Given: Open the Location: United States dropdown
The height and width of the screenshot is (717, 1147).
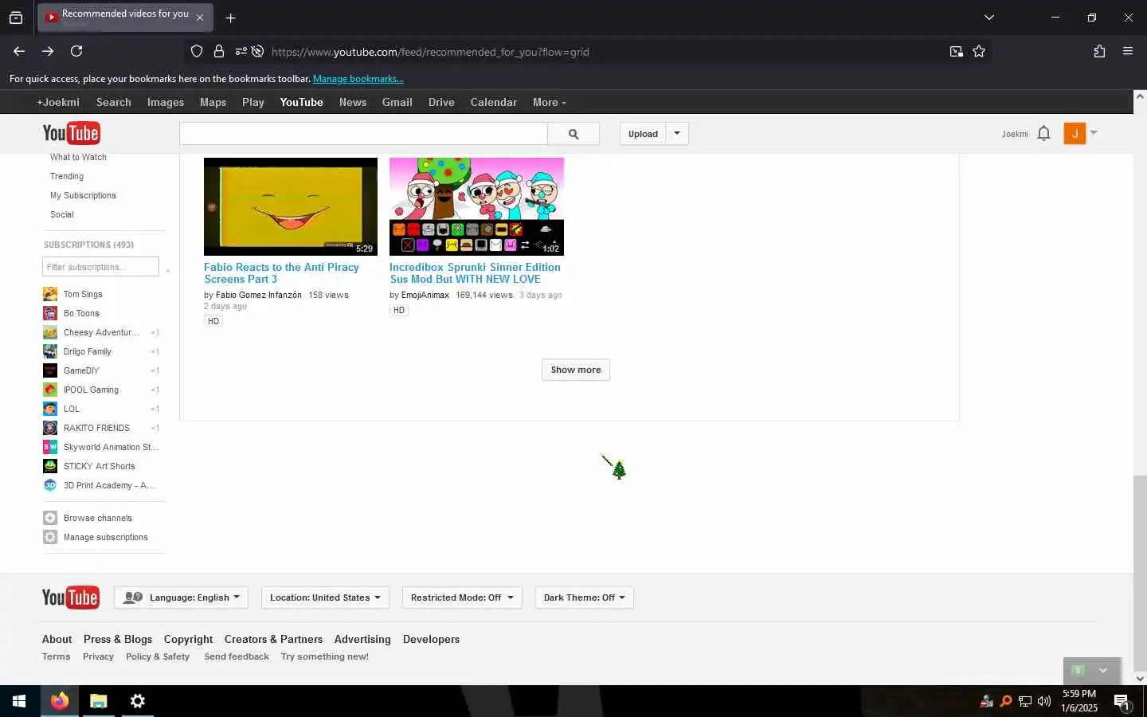Looking at the screenshot, I should pyautogui.click(x=325, y=597).
